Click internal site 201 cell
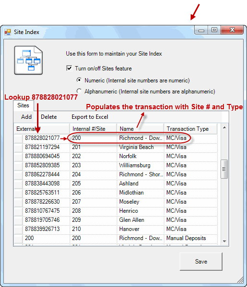The width and height of the screenshot is (247, 287). [x=93, y=148]
